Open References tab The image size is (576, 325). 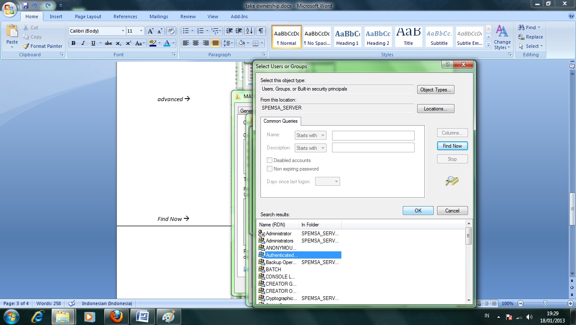click(125, 17)
